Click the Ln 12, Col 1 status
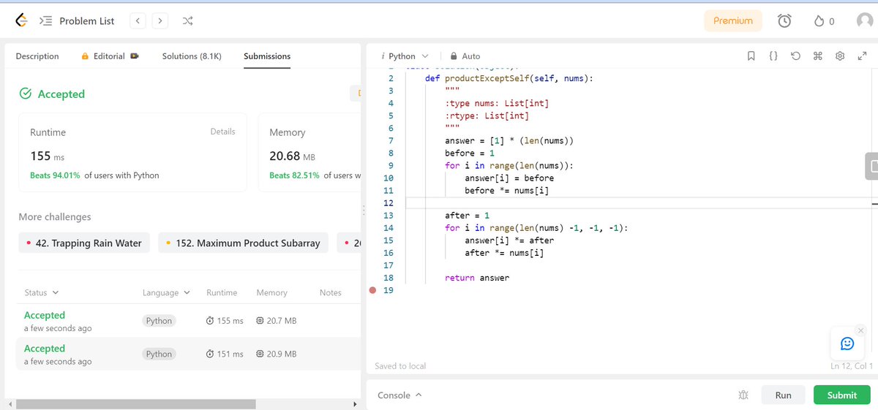The width and height of the screenshot is (878, 410). coord(852,366)
